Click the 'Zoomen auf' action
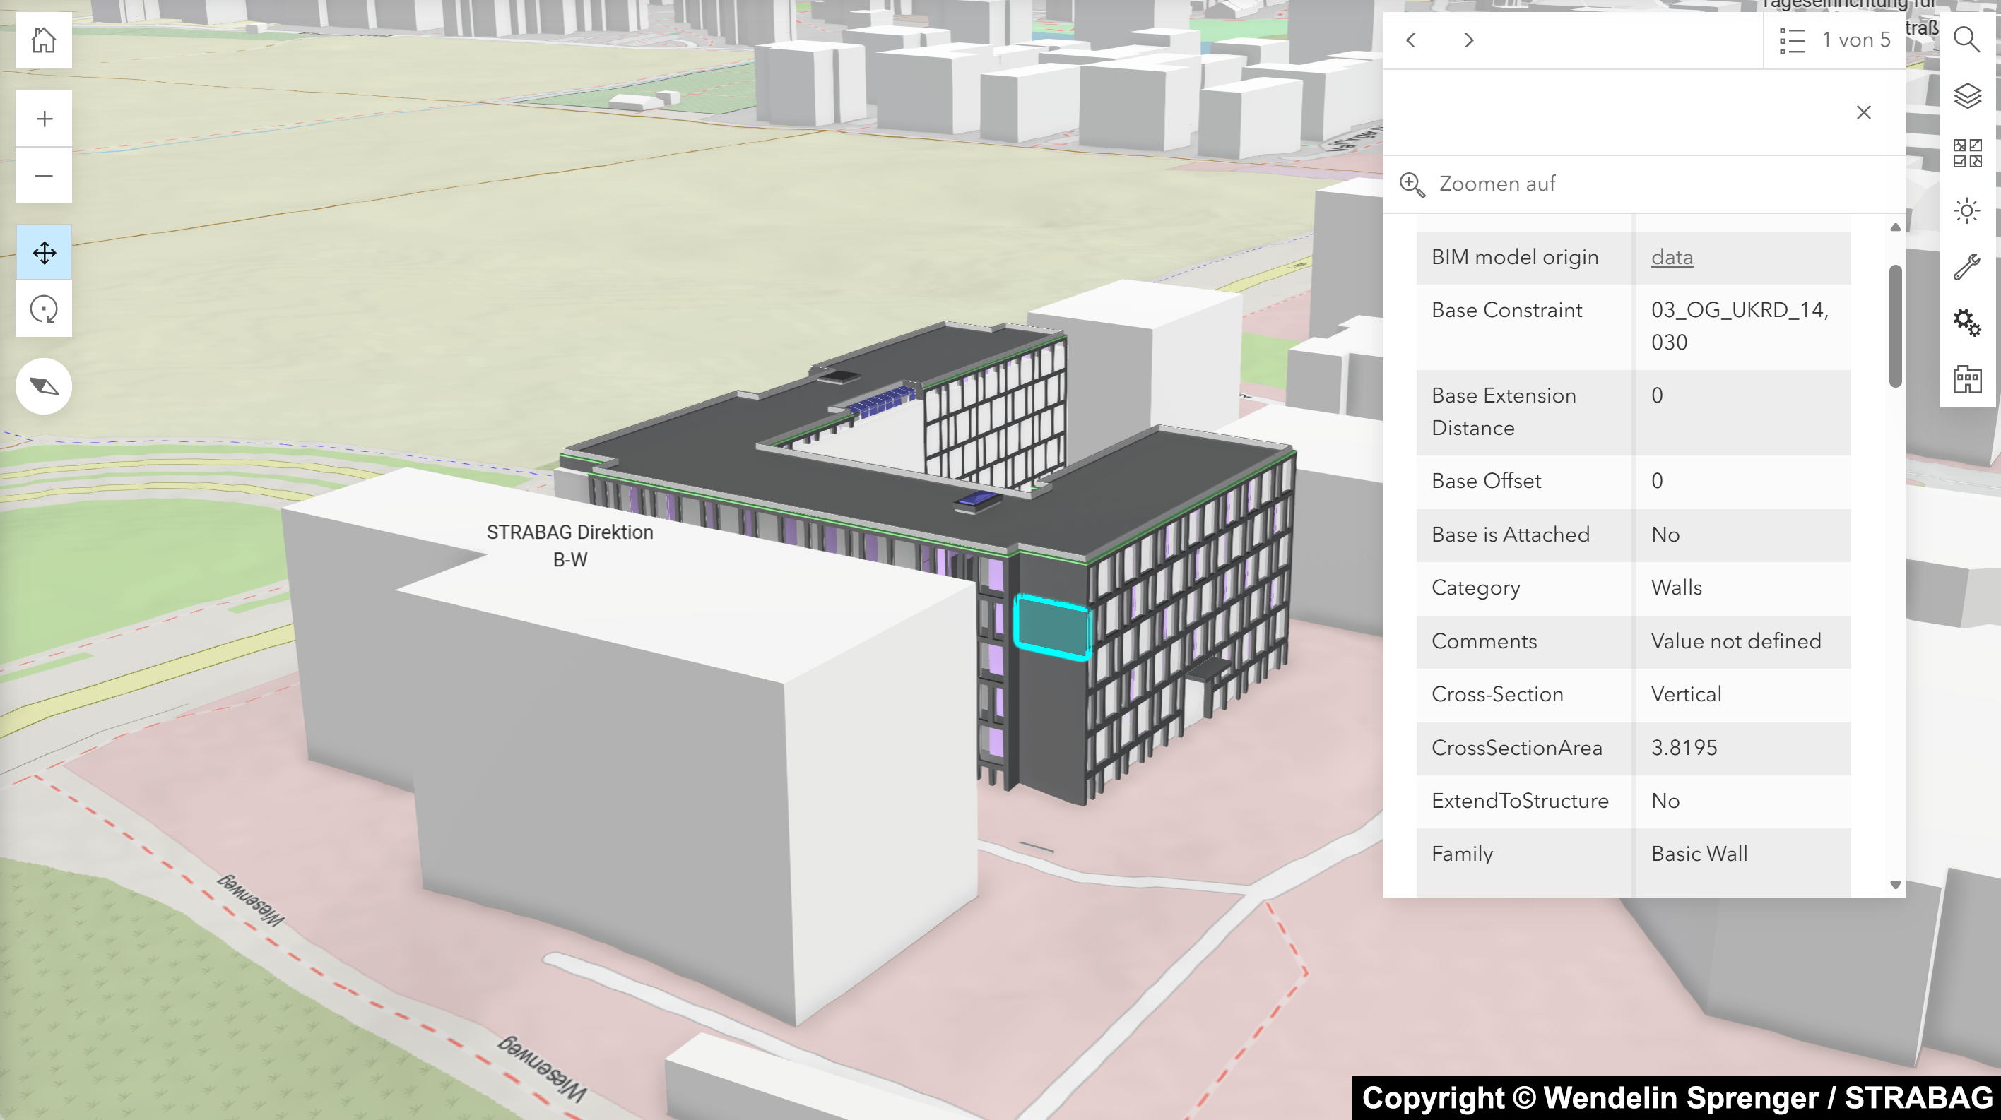This screenshot has width=2001, height=1120. (x=1478, y=184)
